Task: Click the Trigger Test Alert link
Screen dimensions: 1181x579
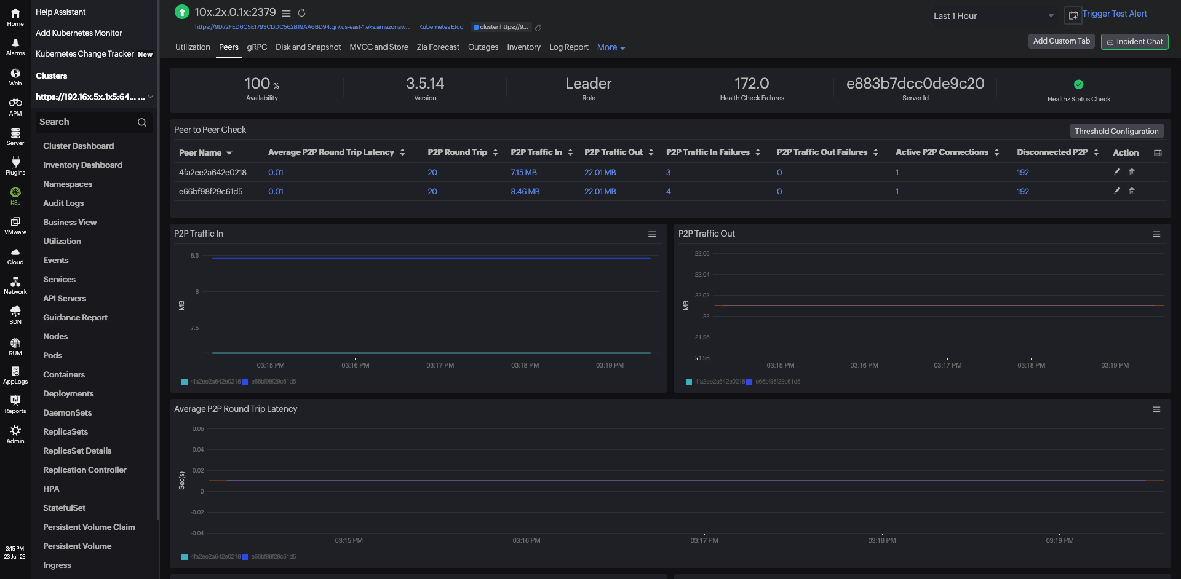Action: [x=1114, y=14]
